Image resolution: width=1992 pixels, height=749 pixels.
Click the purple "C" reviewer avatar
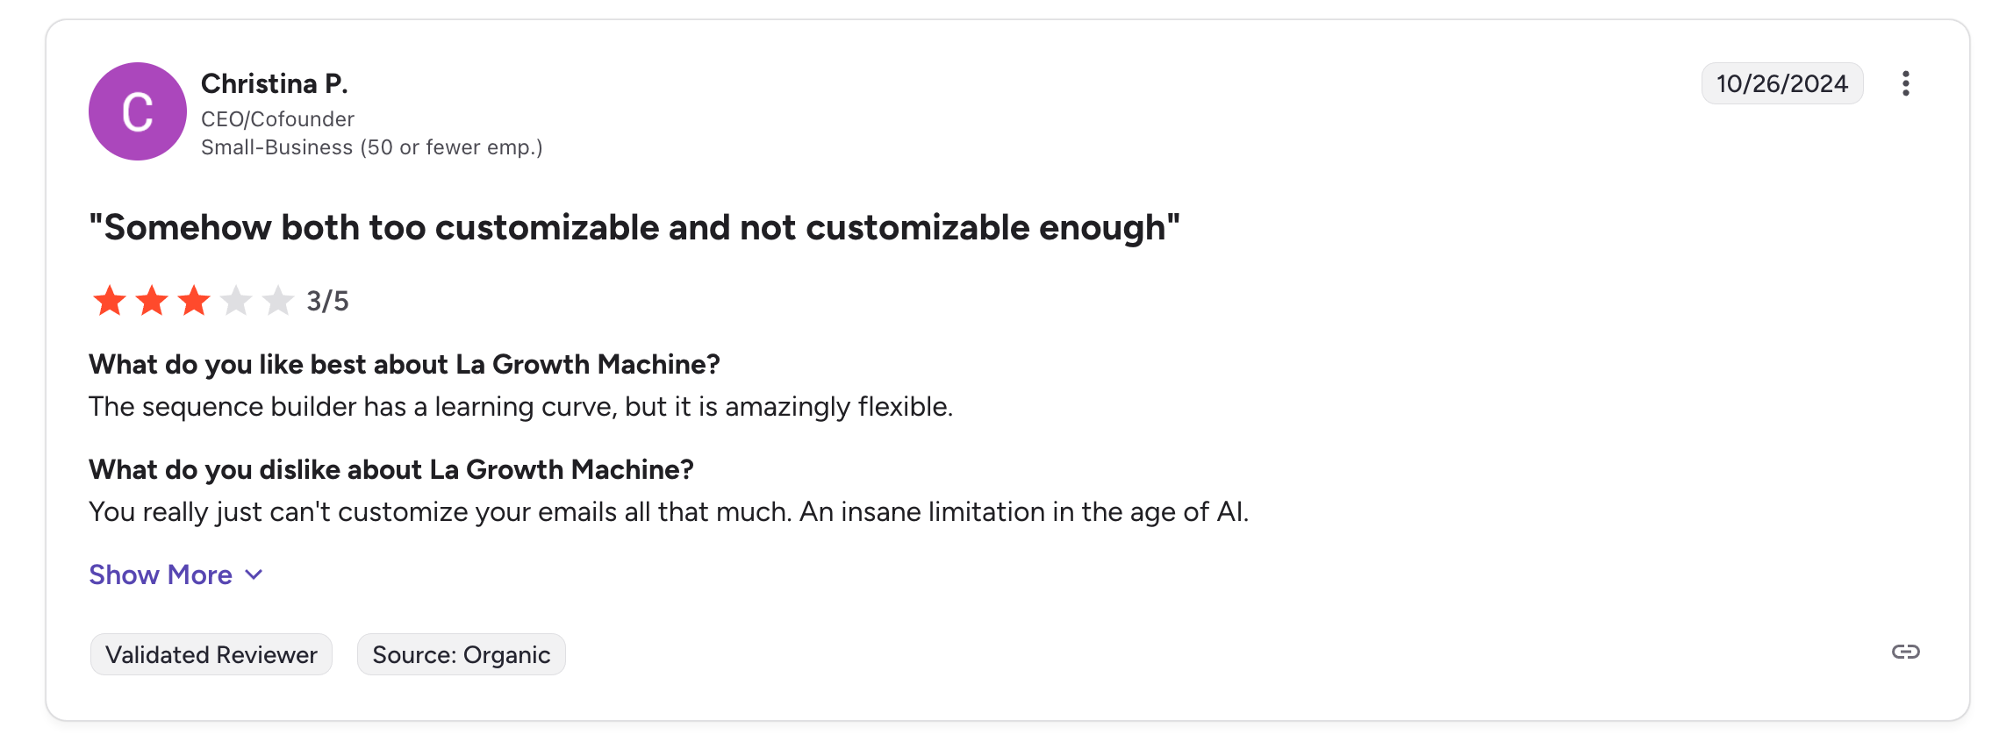(x=138, y=111)
